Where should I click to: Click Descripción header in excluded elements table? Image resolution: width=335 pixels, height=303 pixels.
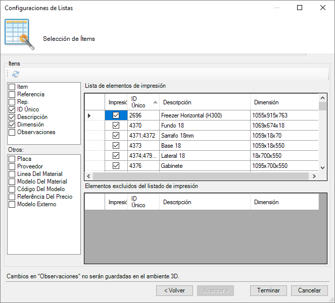205,202
